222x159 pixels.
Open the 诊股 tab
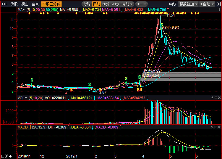tap(14, 4)
